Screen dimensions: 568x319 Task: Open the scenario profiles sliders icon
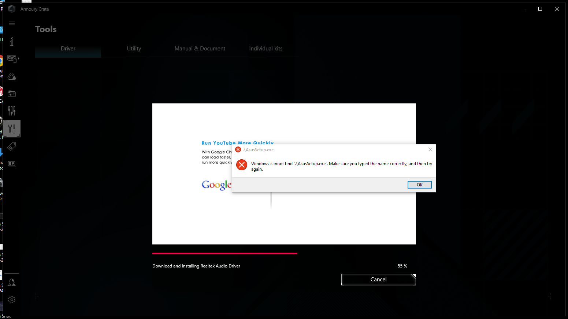click(x=12, y=111)
